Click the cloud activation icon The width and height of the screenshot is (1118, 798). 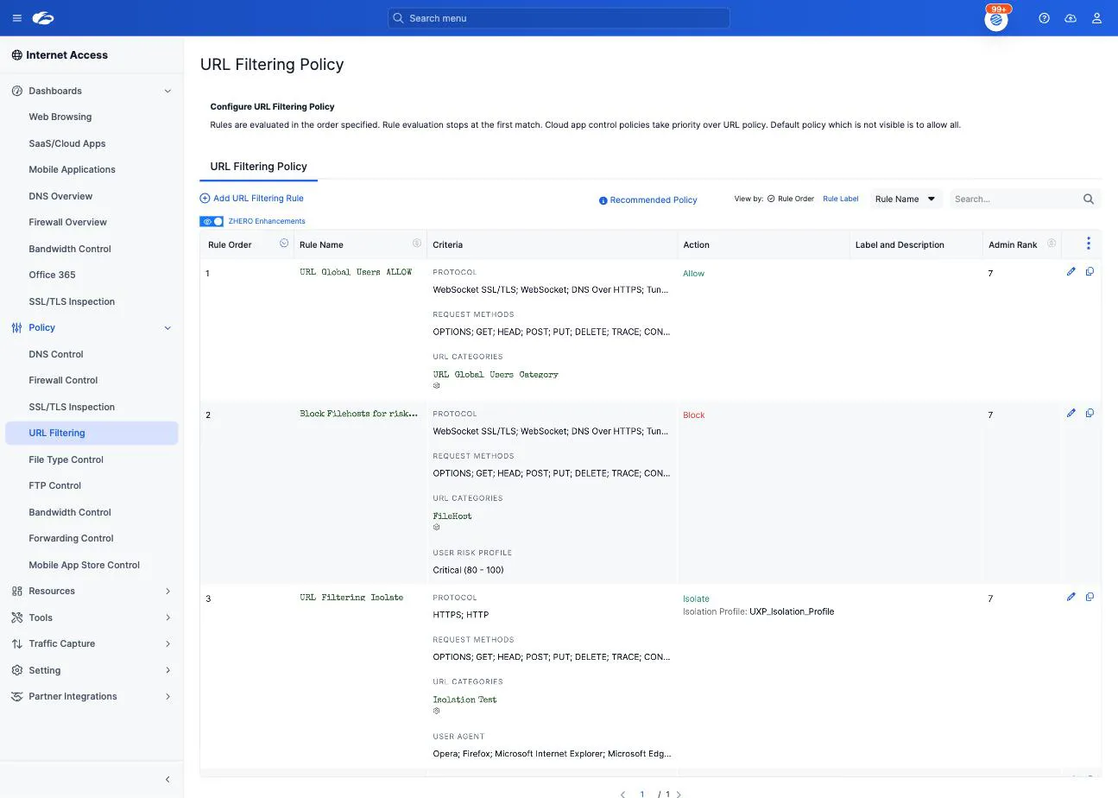coord(1071,18)
